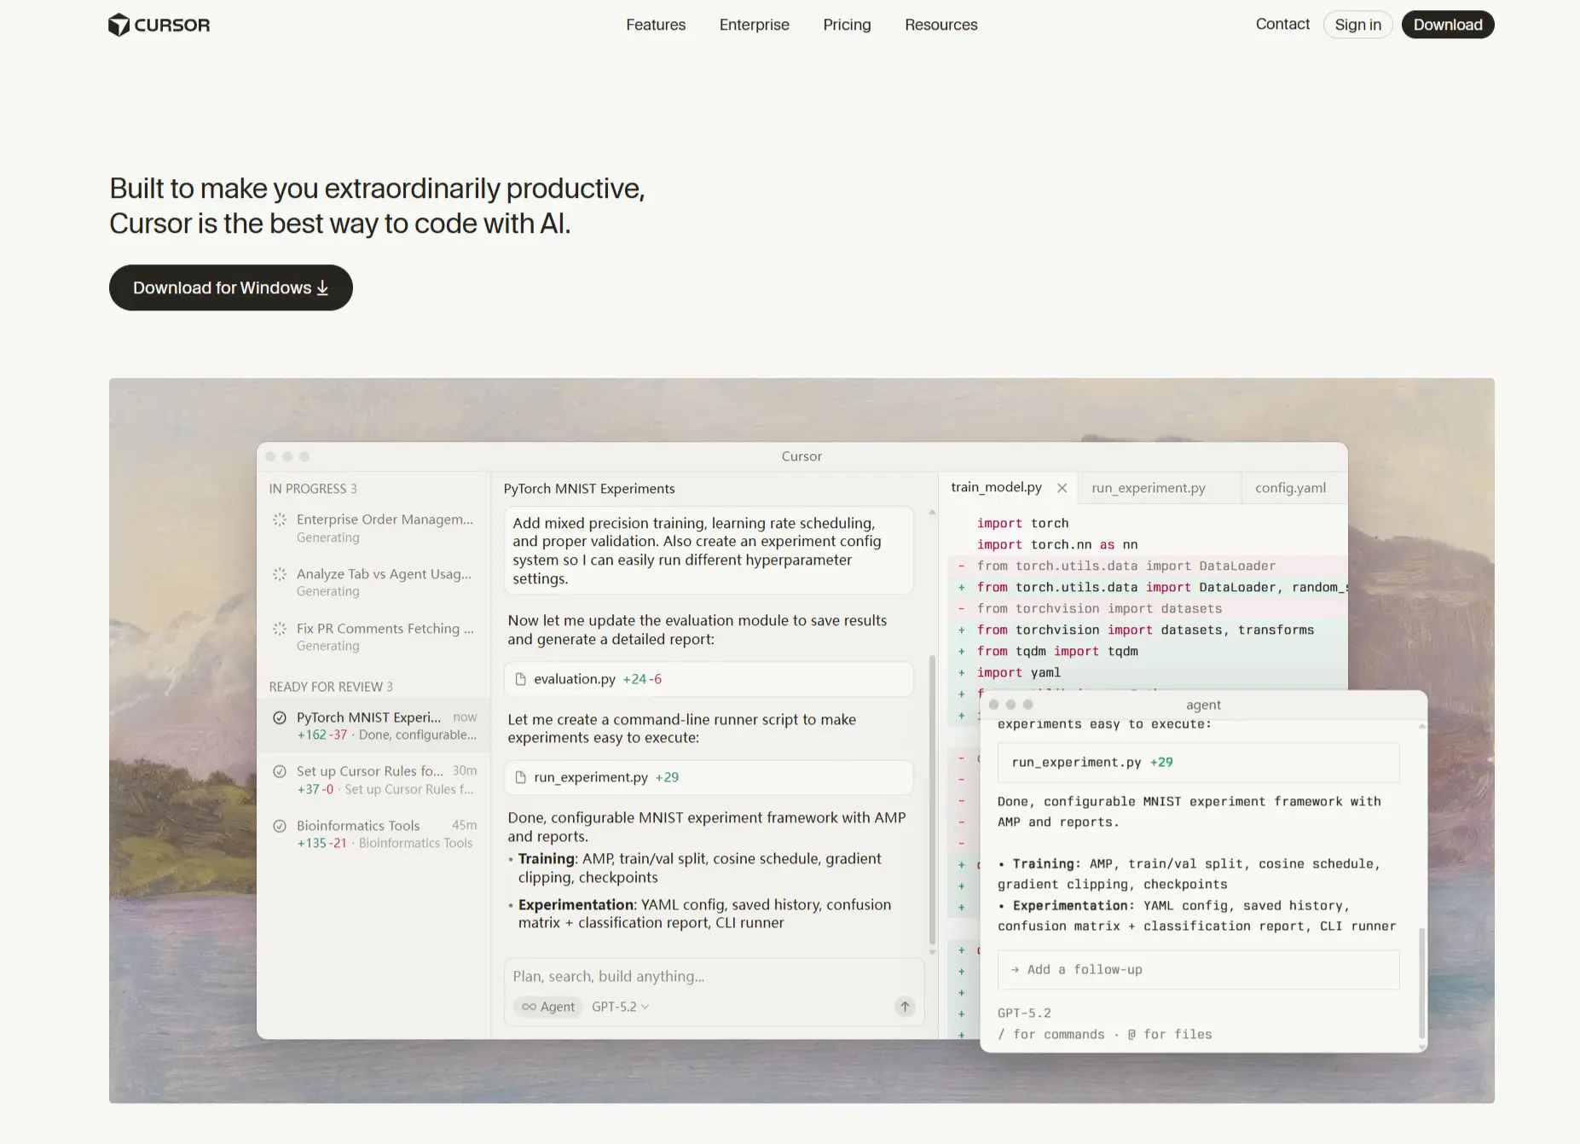Image resolution: width=1580 pixels, height=1144 pixels.
Task: Click the send arrow button in chat input
Action: pyautogui.click(x=905, y=1007)
